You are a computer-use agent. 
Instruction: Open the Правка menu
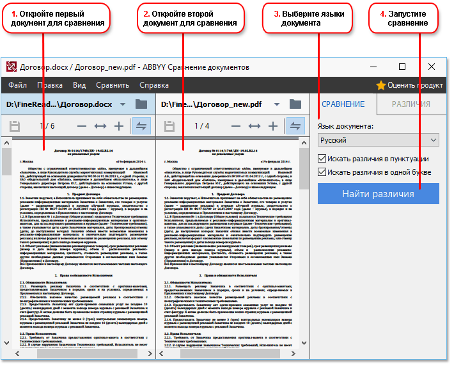pos(50,85)
